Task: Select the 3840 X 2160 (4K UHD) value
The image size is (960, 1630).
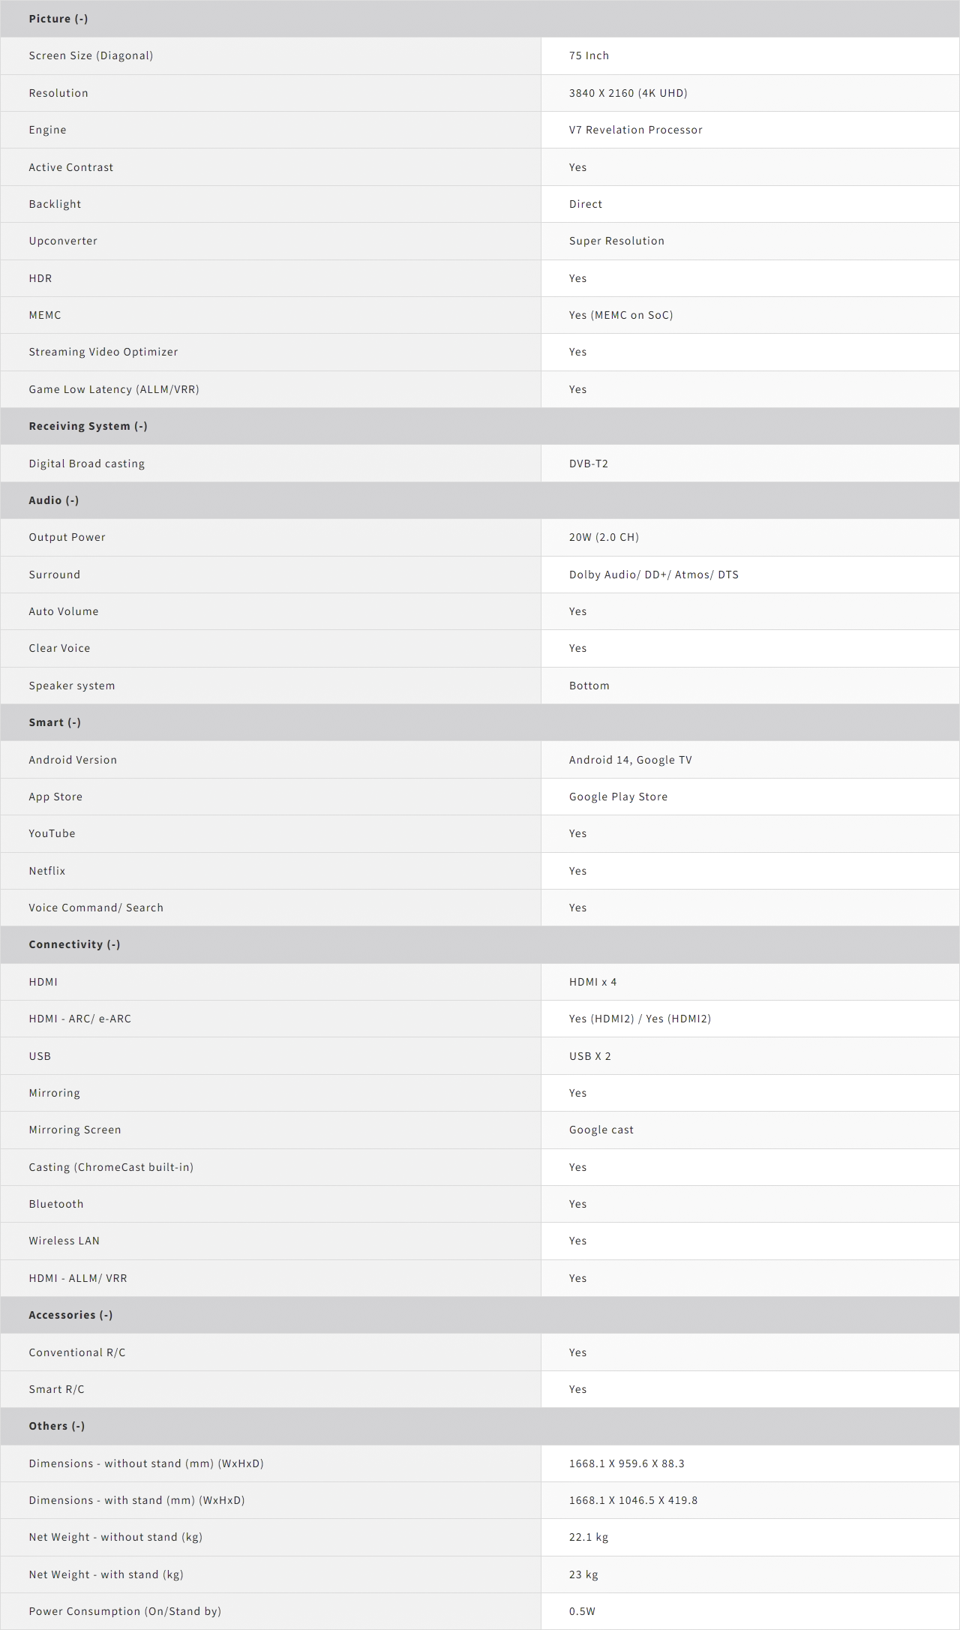Action: pos(628,93)
